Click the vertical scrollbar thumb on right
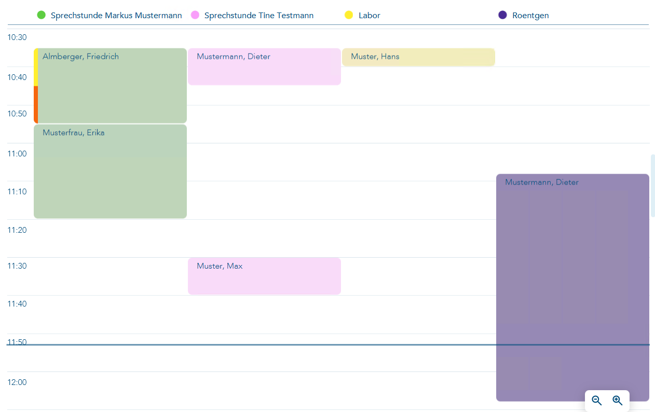This screenshot has width=655, height=412. 652,185
